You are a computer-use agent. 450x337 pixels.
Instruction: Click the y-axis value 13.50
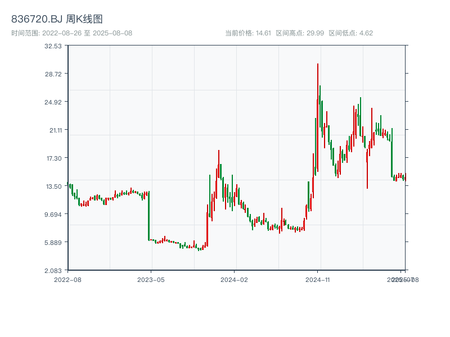[x=54, y=186]
